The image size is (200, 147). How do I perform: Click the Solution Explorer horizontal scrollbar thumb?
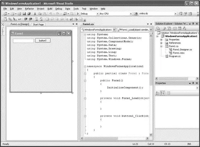pyautogui.click(x=173, y=78)
